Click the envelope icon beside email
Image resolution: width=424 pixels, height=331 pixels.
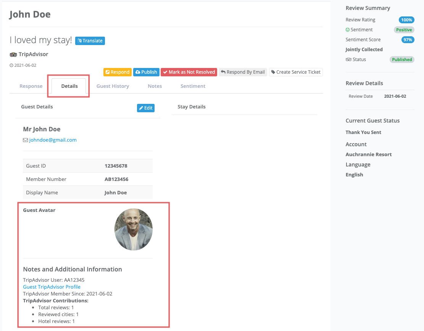(26, 140)
